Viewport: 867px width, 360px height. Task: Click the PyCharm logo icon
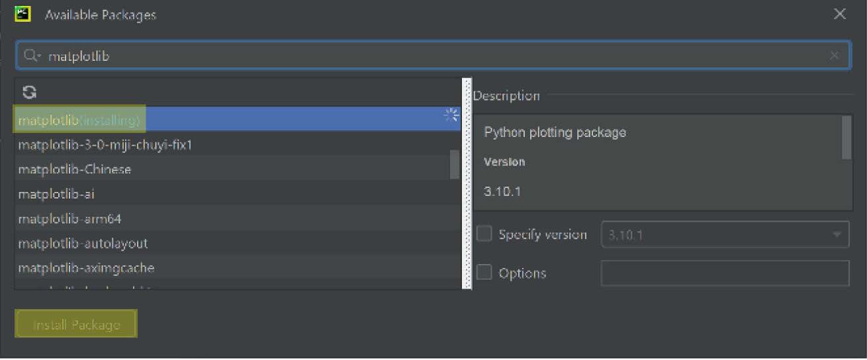[23, 14]
